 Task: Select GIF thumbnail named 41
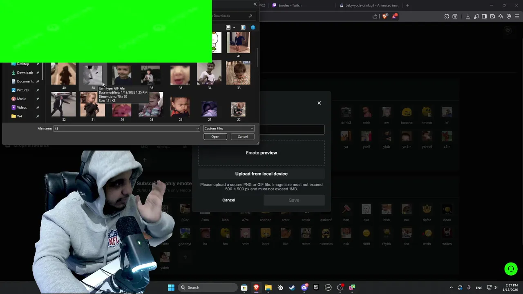[239, 45]
